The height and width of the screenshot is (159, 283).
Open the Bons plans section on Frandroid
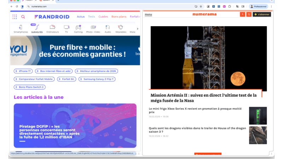119,17
